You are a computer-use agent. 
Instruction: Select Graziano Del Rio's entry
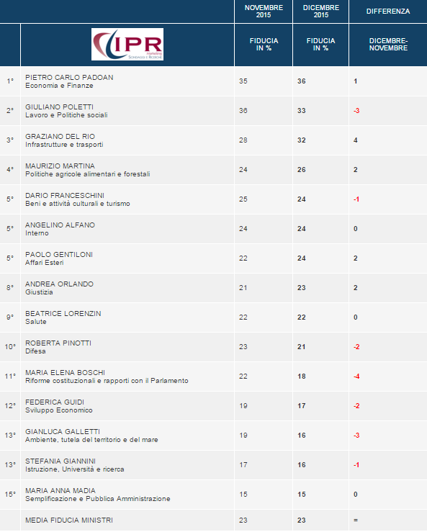click(64, 140)
